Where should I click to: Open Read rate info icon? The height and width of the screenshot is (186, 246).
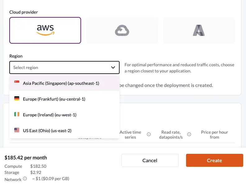coord(189,134)
